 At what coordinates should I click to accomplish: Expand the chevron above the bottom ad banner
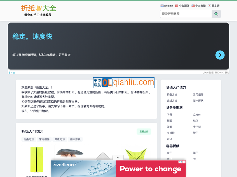click(x=118, y=157)
